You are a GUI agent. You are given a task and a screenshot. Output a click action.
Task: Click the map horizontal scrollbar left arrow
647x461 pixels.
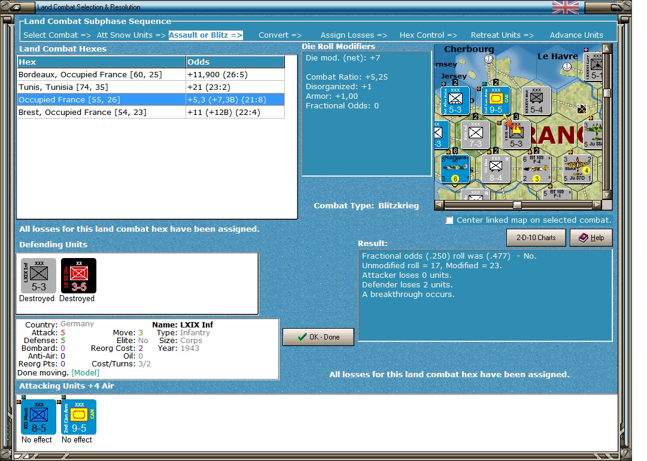439,204
